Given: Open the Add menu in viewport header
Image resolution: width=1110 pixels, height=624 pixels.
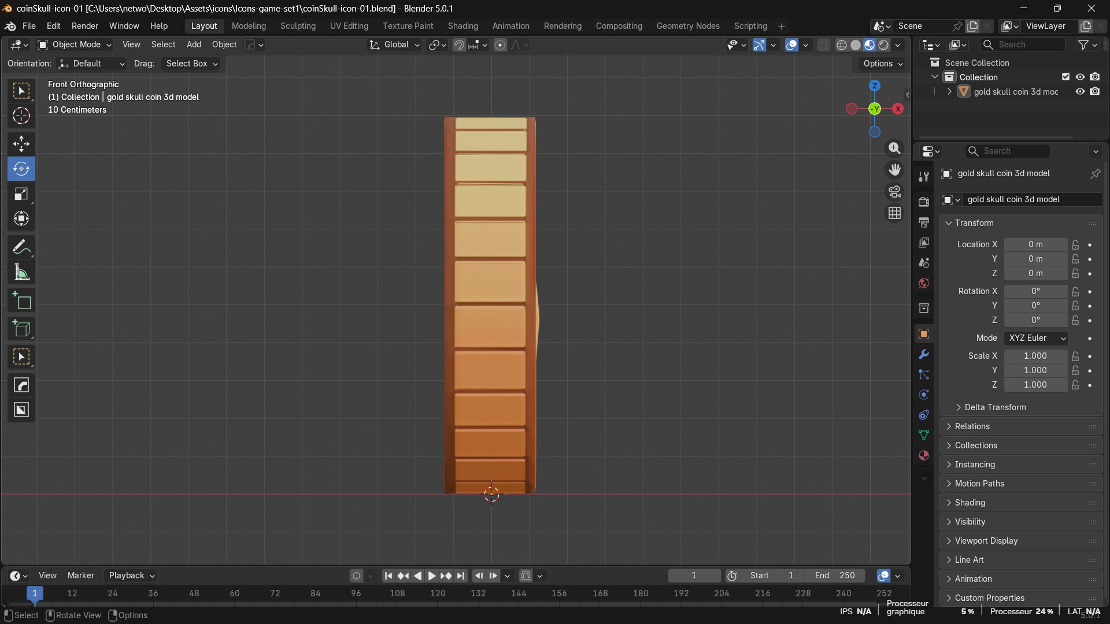Looking at the screenshot, I should pos(194,44).
